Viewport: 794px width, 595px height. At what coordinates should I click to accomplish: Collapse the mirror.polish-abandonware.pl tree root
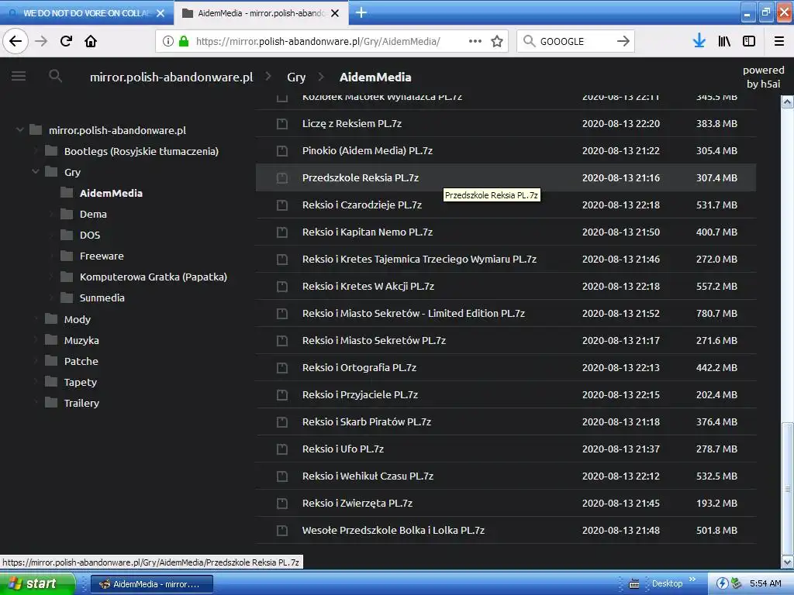coord(19,130)
